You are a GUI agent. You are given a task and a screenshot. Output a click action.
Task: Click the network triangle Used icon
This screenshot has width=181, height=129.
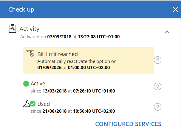27,104
